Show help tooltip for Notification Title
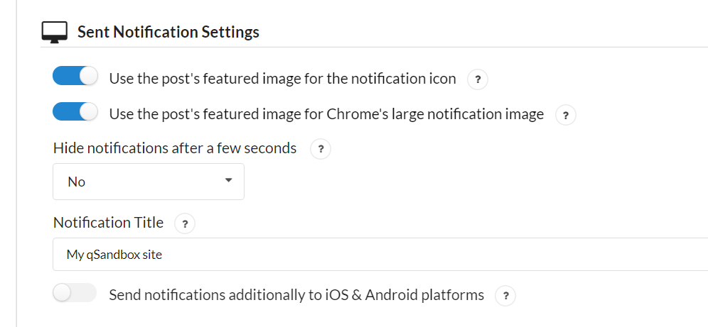Viewport: 708px width, 327px height. coord(185,224)
